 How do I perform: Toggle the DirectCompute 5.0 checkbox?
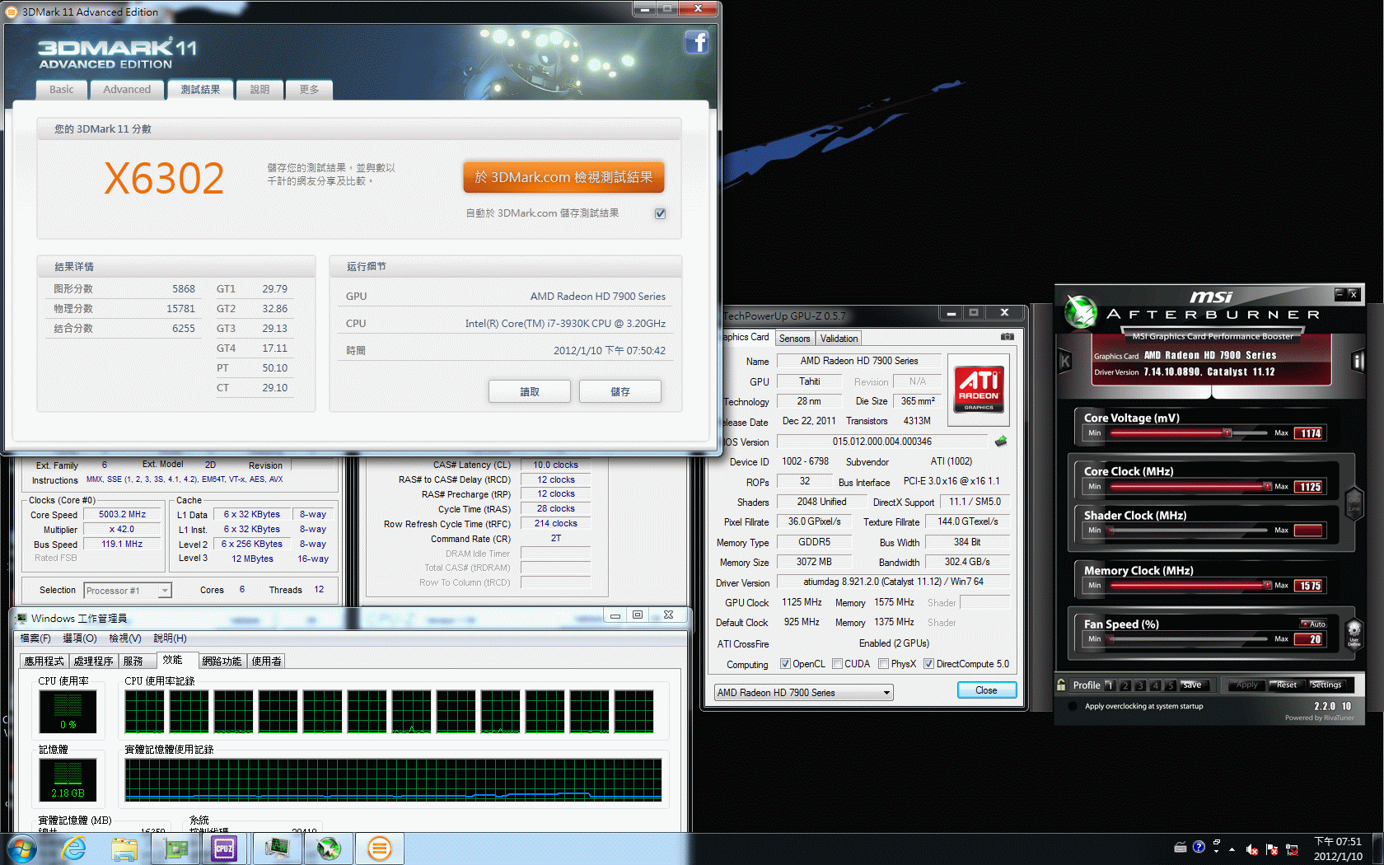click(928, 664)
